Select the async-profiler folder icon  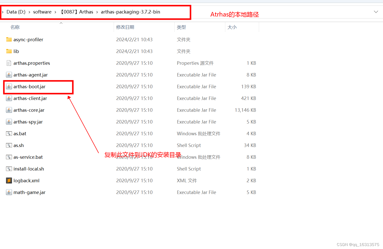click(x=9, y=39)
